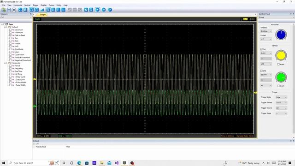Click the blue four-squares toolbar icon
Viewport: 295px width, 166px height.
point(20,10)
